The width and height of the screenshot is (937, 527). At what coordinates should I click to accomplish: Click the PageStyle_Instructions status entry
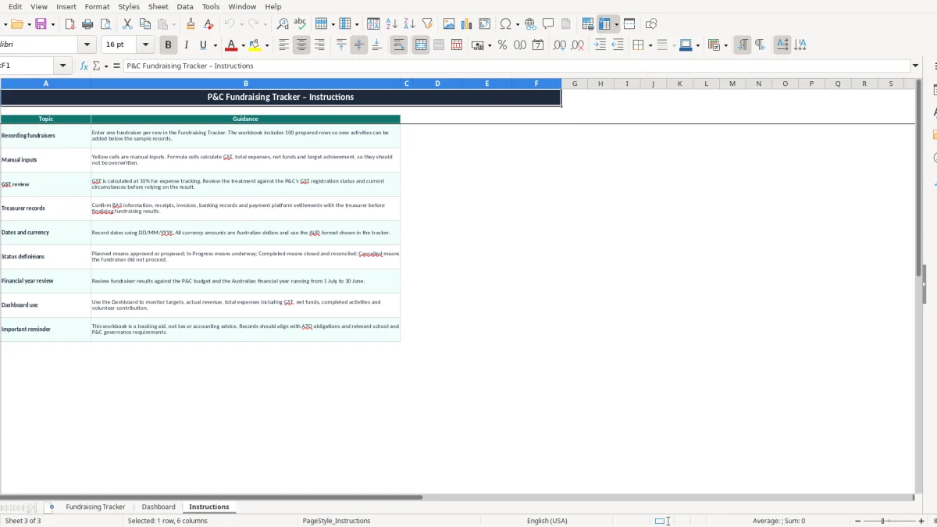coord(337,521)
